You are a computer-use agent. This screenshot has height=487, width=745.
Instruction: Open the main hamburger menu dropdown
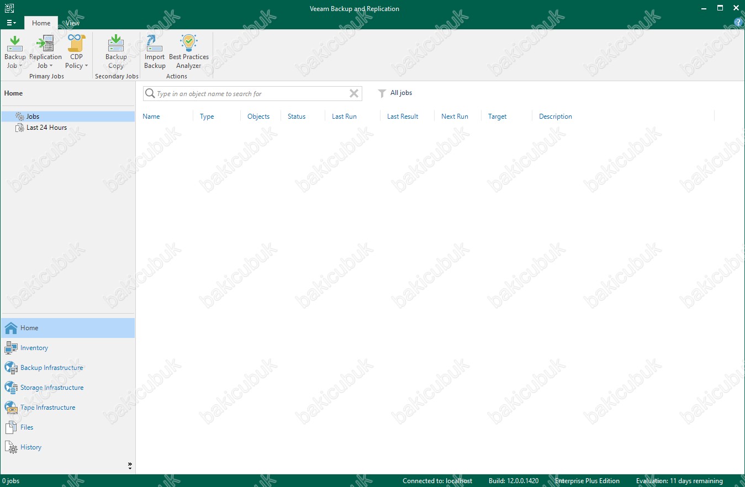pyautogui.click(x=11, y=23)
